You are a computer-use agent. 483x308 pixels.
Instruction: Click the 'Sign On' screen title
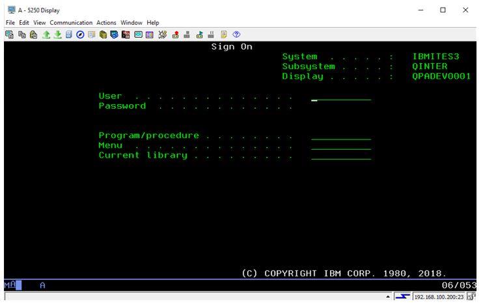[232, 47]
